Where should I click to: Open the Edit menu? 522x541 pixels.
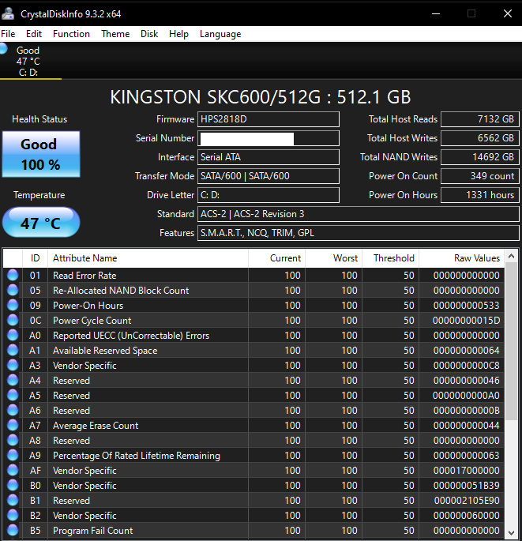pyautogui.click(x=34, y=34)
